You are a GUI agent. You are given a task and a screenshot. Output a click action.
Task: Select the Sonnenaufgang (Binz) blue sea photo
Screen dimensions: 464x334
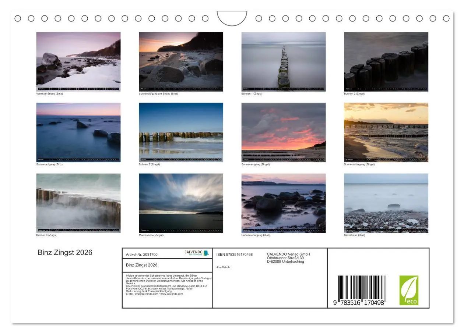point(78,132)
